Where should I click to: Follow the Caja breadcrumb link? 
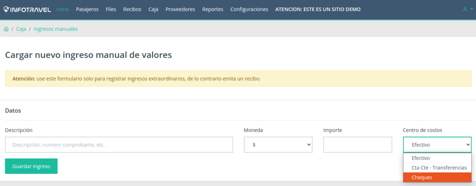[x=21, y=29]
